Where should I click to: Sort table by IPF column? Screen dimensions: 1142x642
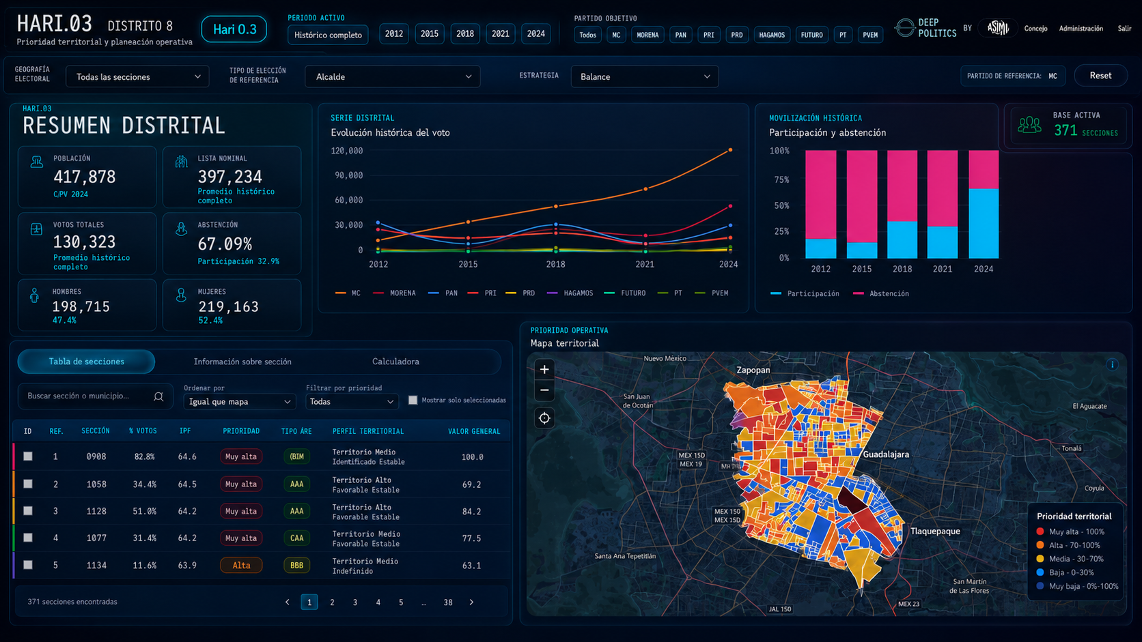pos(185,431)
